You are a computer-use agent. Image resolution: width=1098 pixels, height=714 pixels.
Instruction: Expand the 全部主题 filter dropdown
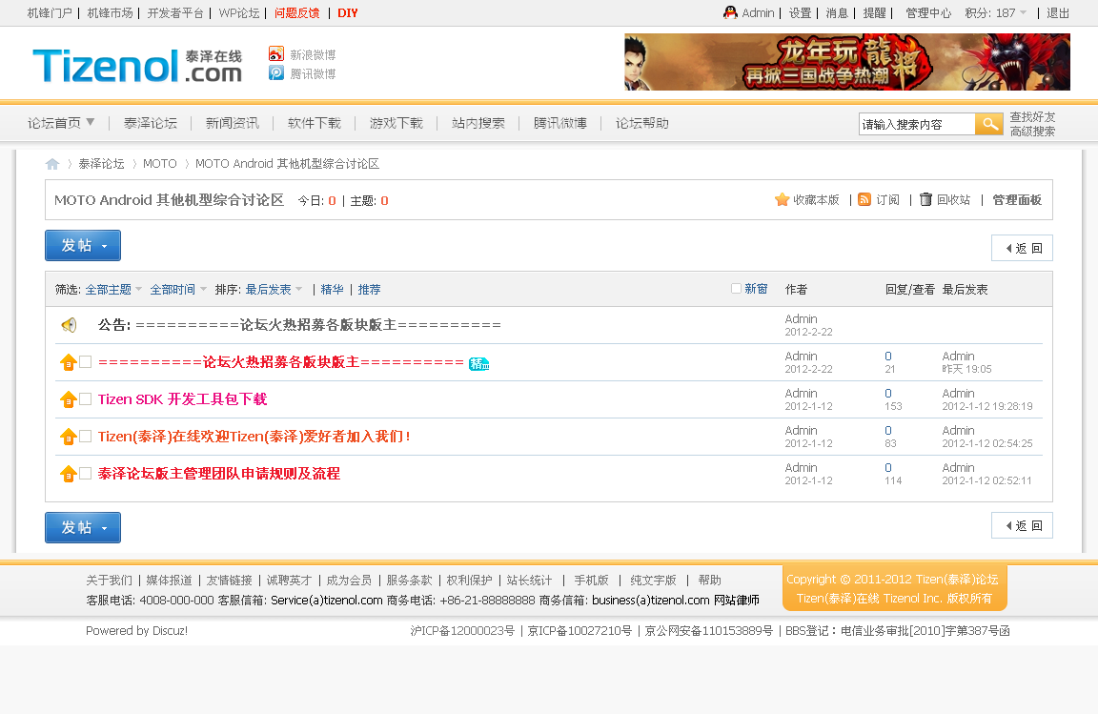coord(113,290)
